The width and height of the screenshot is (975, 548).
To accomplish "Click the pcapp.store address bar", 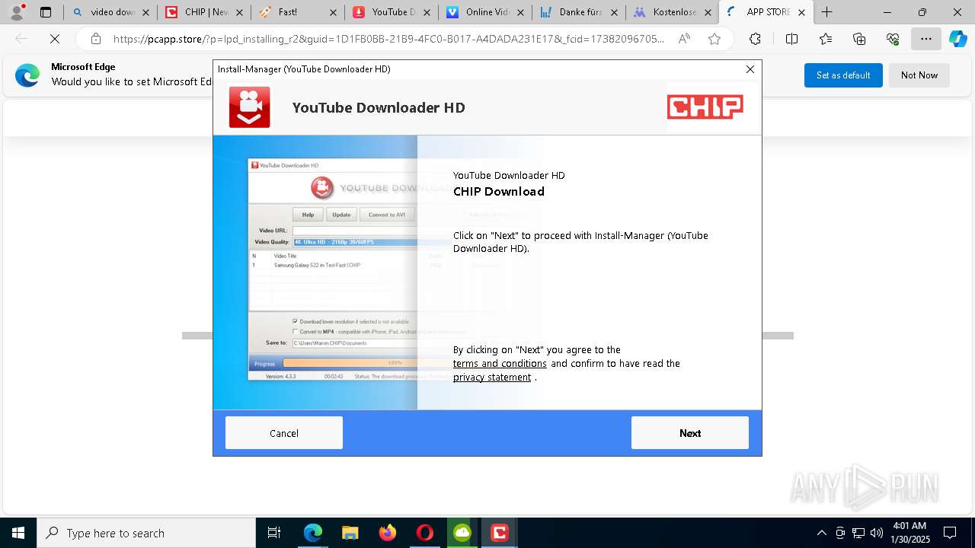I will pos(388,39).
